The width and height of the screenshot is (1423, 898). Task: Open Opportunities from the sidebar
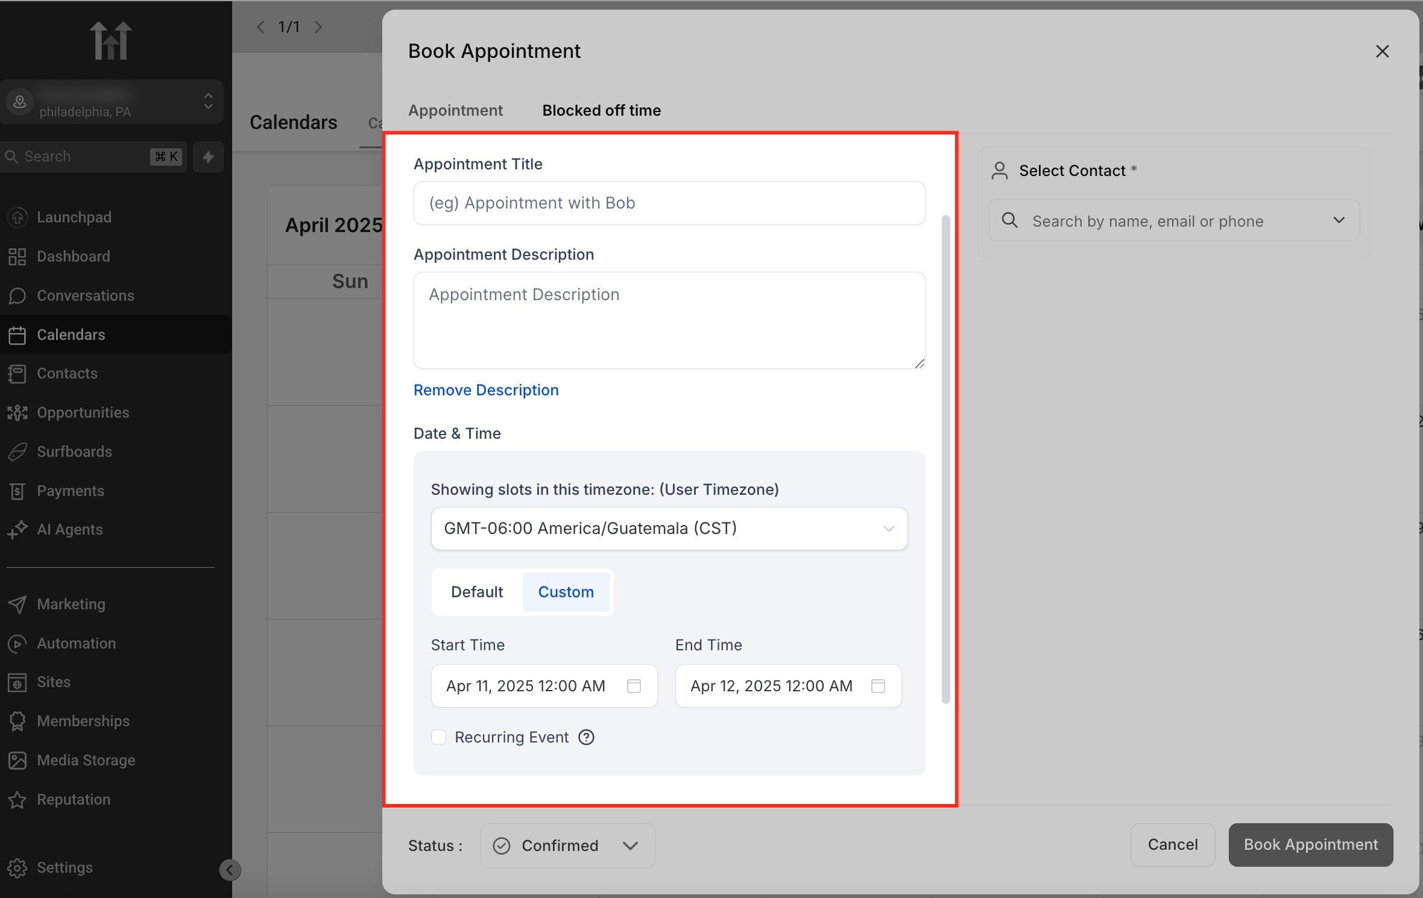pos(83,412)
